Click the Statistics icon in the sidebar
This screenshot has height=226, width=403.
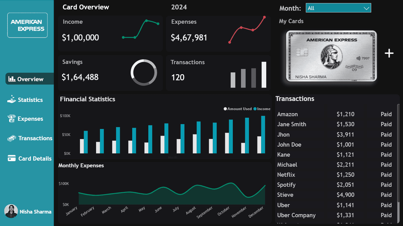[x=12, y=99]
